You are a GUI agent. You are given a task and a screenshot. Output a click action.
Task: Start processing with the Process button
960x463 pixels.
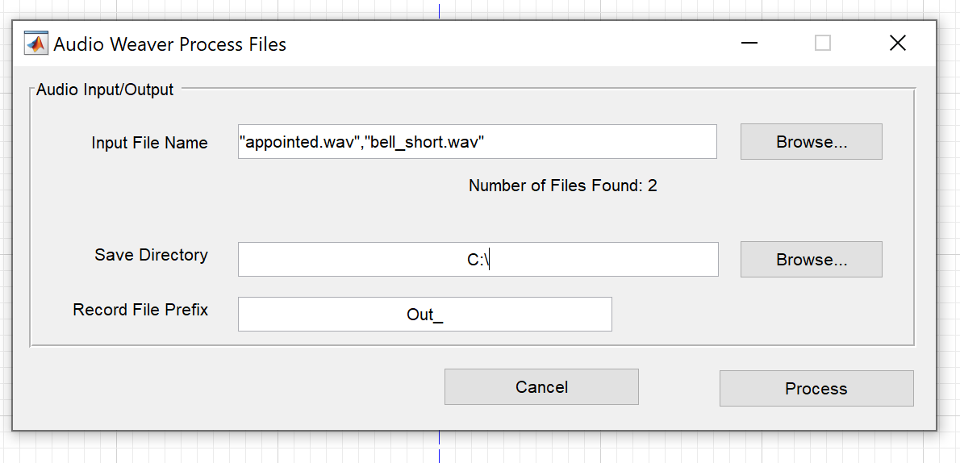816,389
